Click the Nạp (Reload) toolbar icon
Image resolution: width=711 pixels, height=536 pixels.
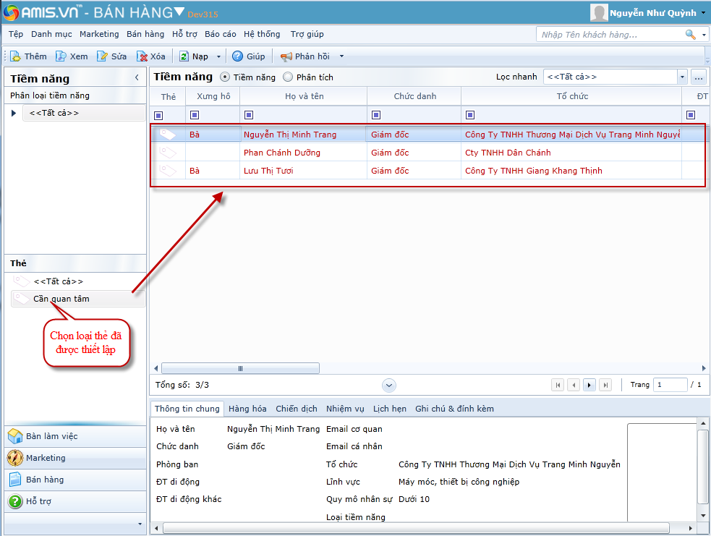pos(184,56)
